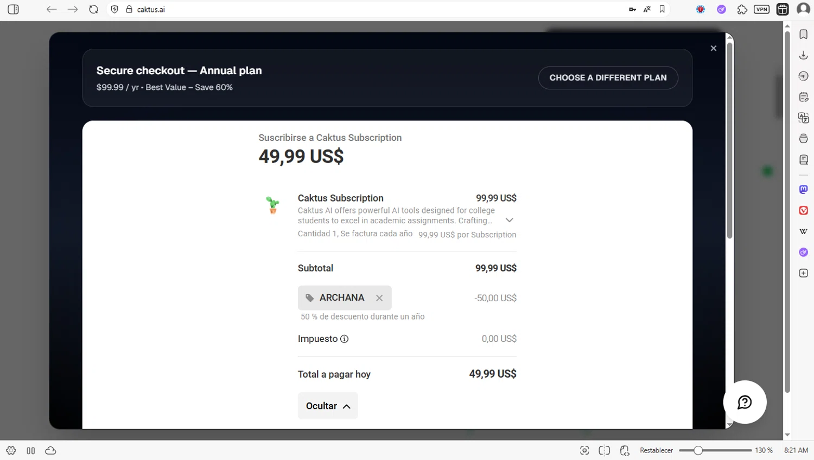The width and height of the screenshot is (814, 460).
Task: Open the help chat bubble
Action: [x=745, y=402]
